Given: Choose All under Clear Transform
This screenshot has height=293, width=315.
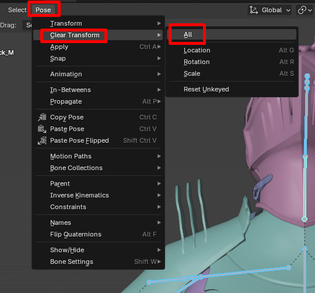Looking at the screenshot, I should click(232, 34).
